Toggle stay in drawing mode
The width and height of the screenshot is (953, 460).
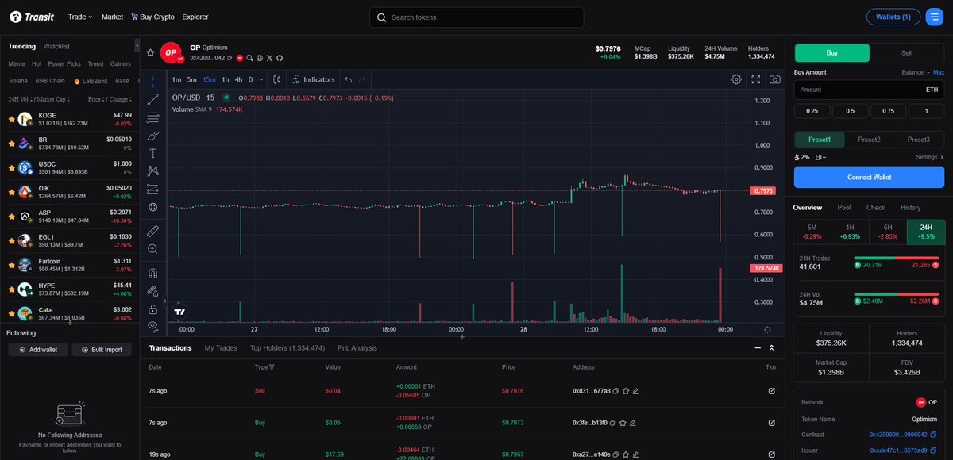point(153,291)
